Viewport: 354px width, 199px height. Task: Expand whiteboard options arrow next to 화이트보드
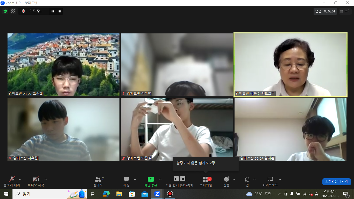pyautogui.click(x=280, y=179)
